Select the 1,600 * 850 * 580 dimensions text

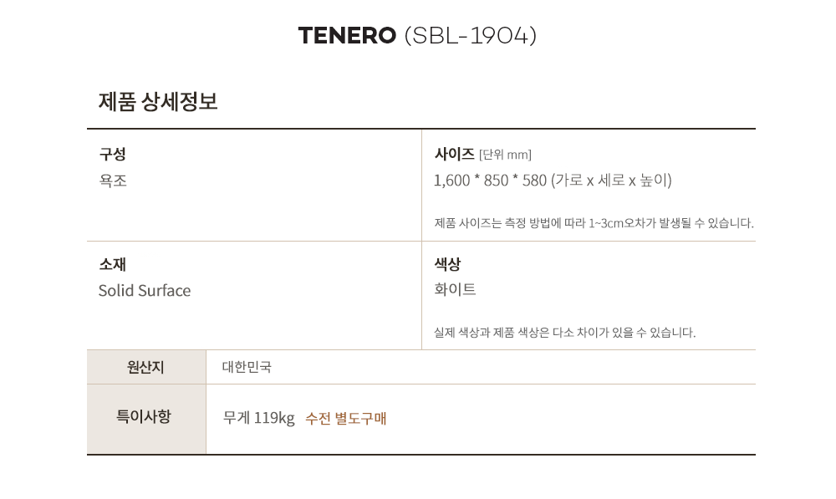tap(490, 181)
